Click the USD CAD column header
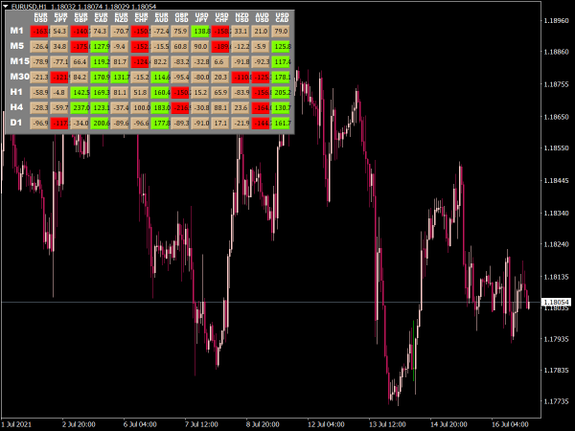The height and width of the screenshot is (431, 575). click(282, 17)
